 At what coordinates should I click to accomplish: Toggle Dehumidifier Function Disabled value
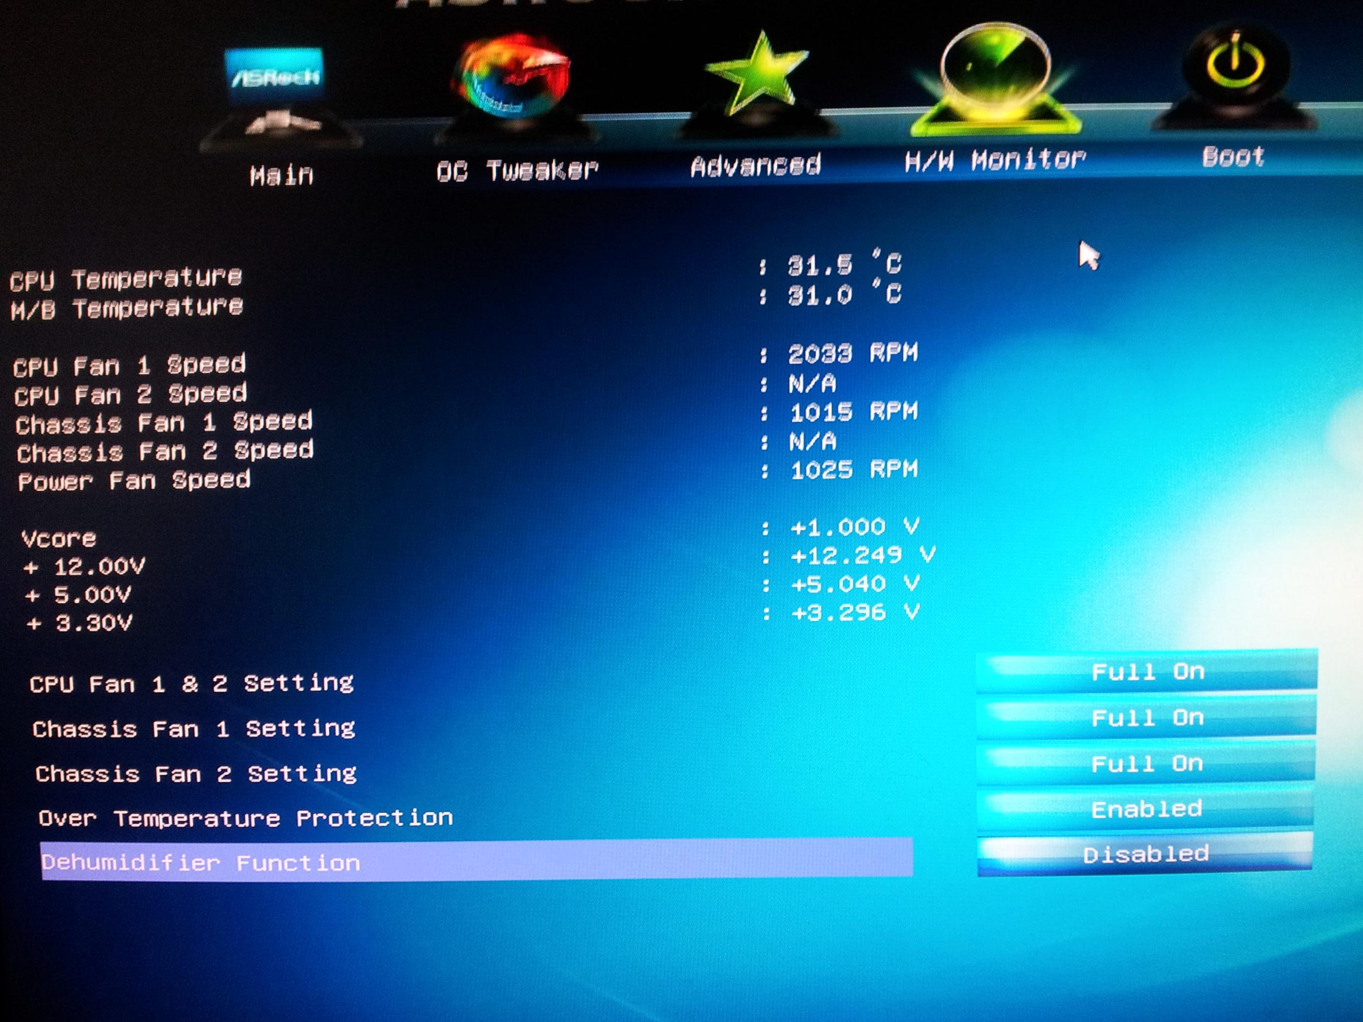[x=1145, y=854]
